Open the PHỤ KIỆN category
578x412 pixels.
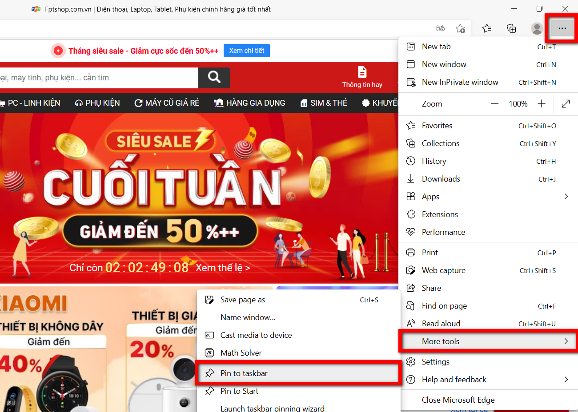[x=97, y=103]
